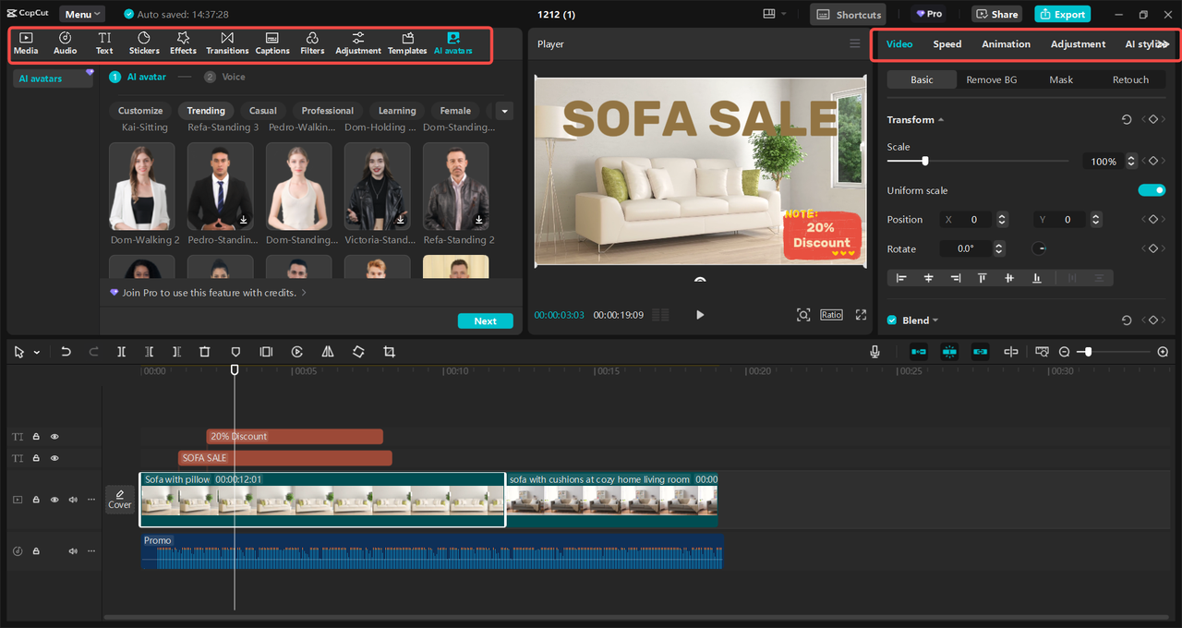
Task: Open the Templates panel
Action: click(x=407, y=43)
